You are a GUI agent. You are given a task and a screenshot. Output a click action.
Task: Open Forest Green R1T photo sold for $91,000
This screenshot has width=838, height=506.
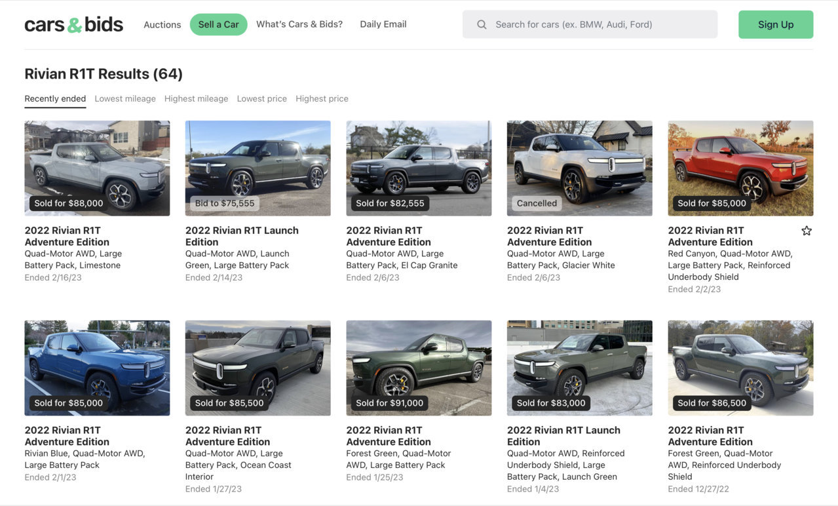pos(419,368)
